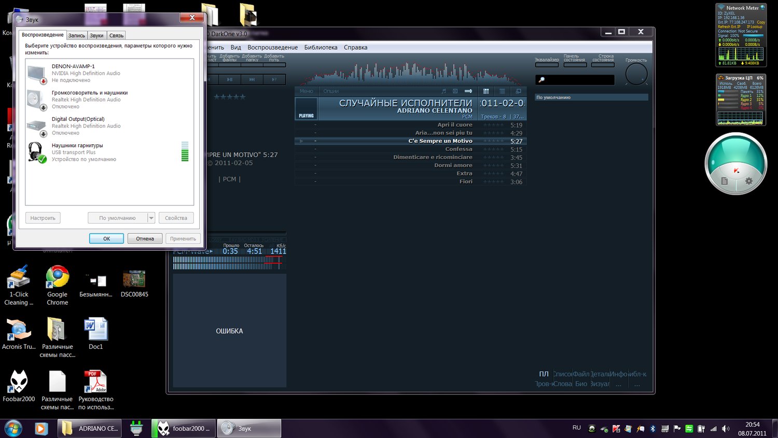778x438 pixels.
Task: Click the network signal tray icon
Action: point(713,429)
